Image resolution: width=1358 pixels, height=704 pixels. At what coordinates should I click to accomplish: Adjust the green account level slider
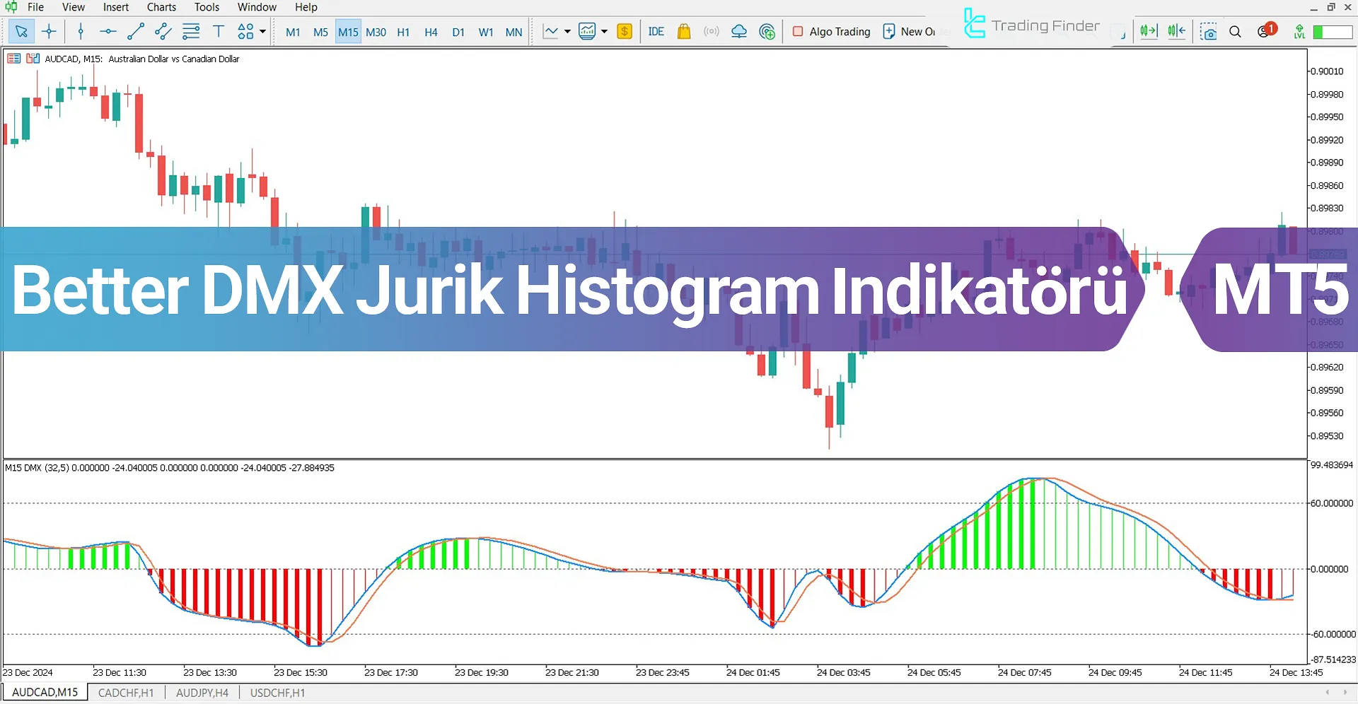[1333, 32]
